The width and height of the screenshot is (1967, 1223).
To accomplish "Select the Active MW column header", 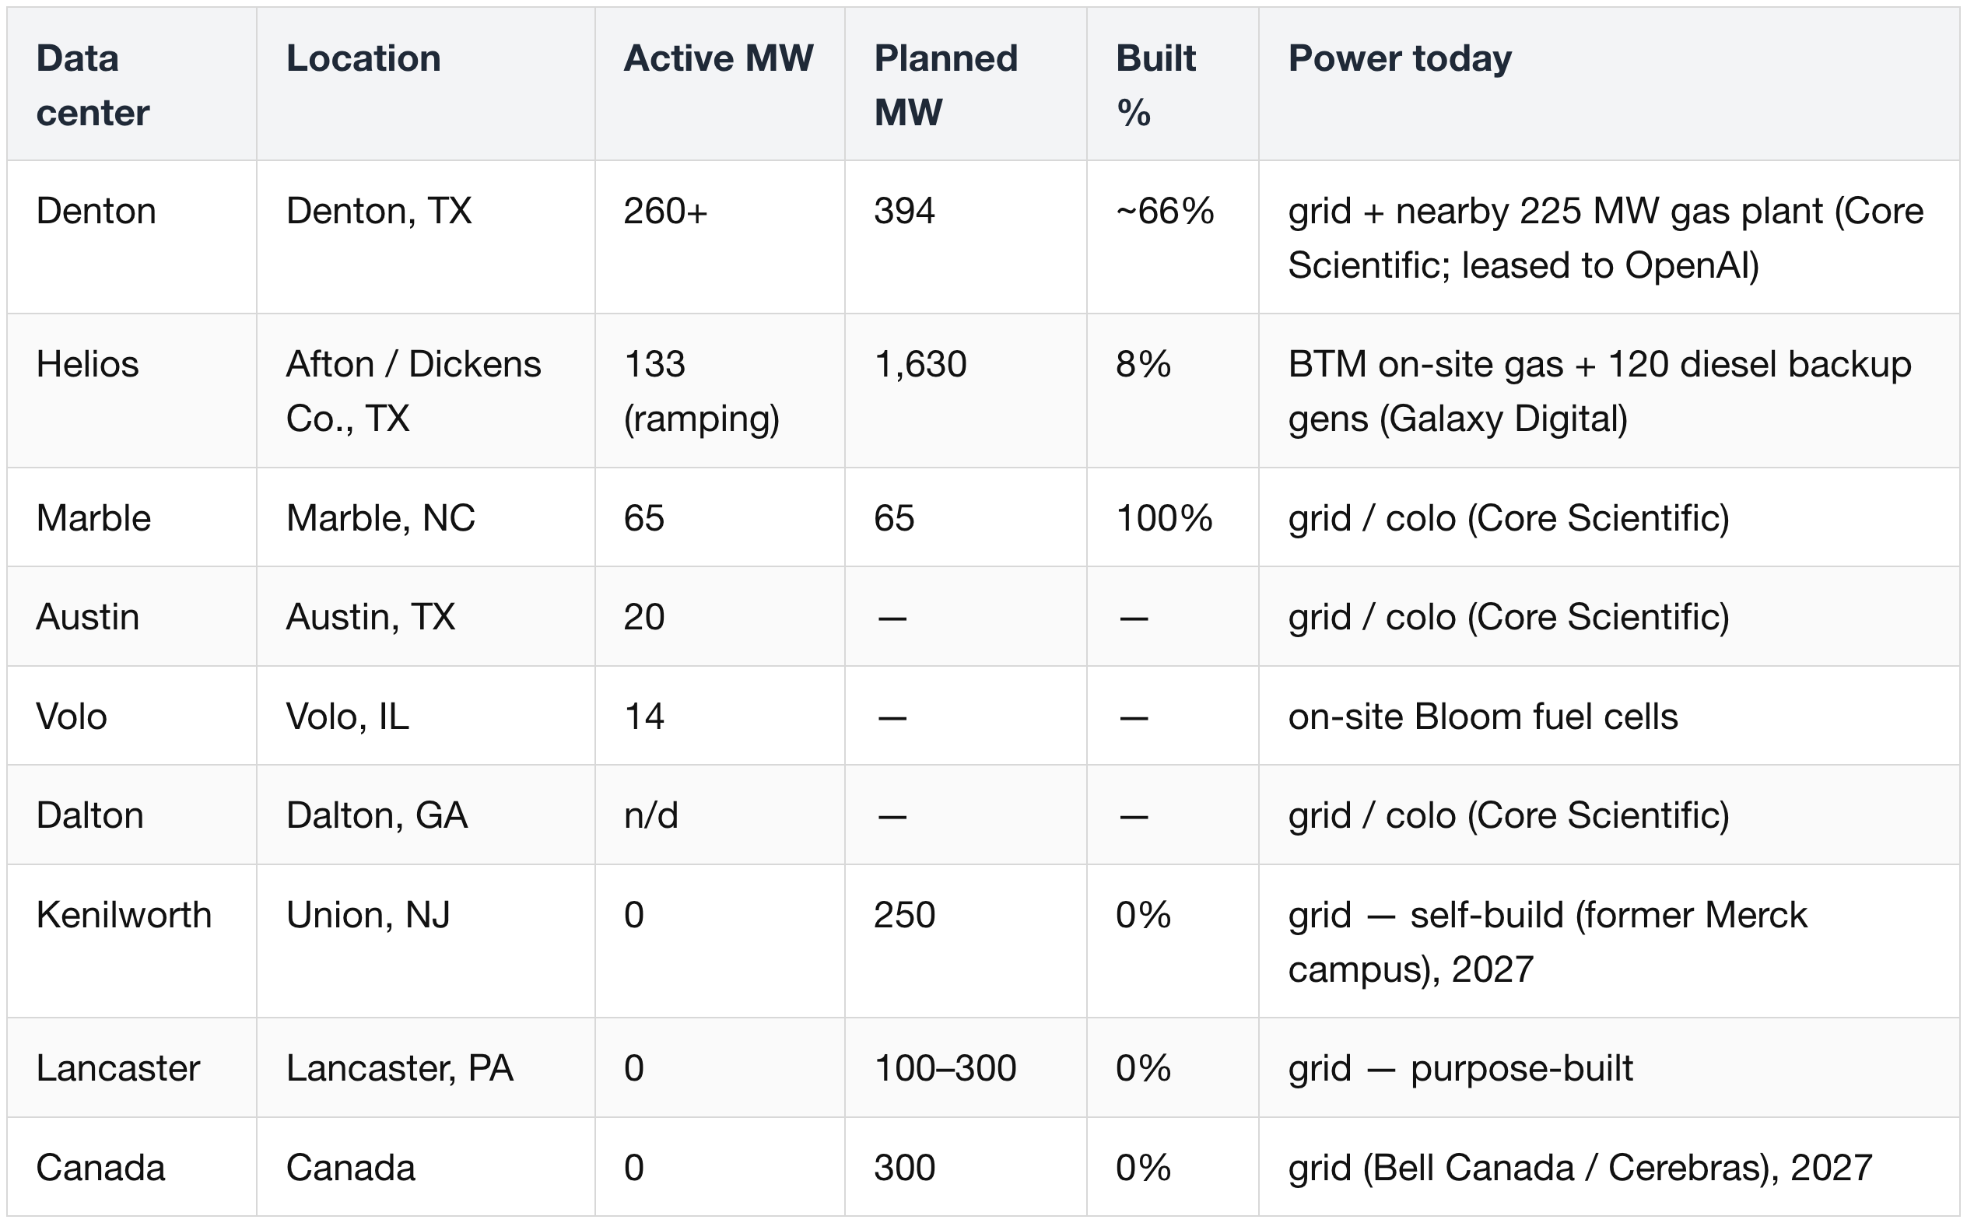I will (720, 84).
